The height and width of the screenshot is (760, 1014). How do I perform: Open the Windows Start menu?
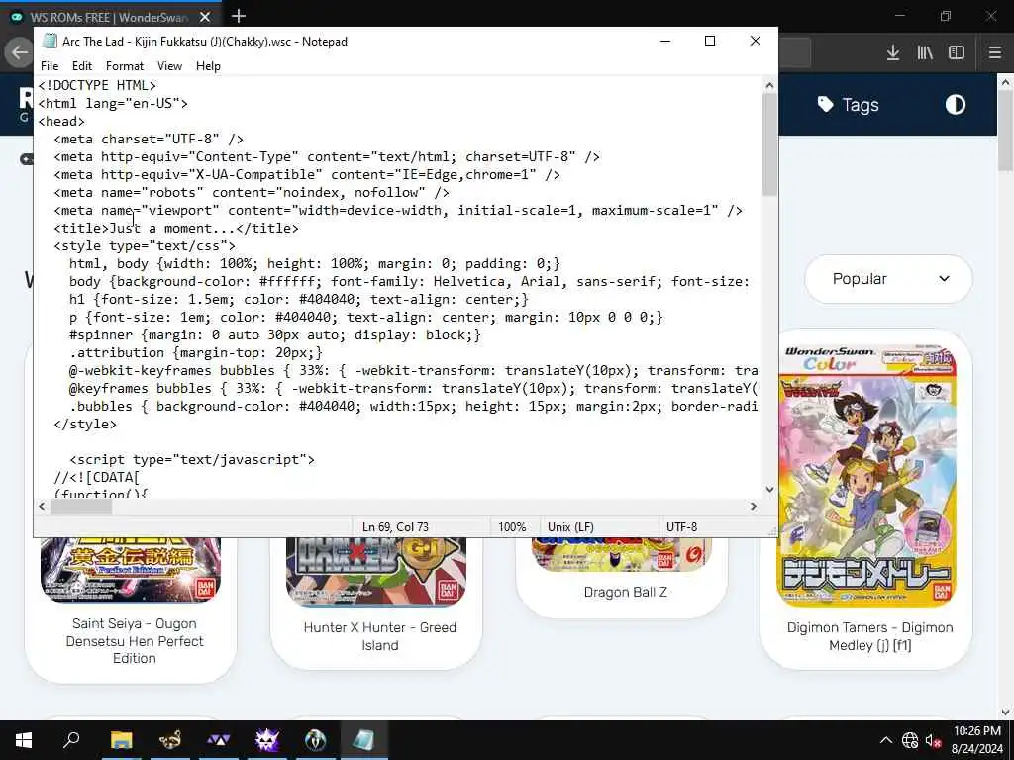coord(24,740)
